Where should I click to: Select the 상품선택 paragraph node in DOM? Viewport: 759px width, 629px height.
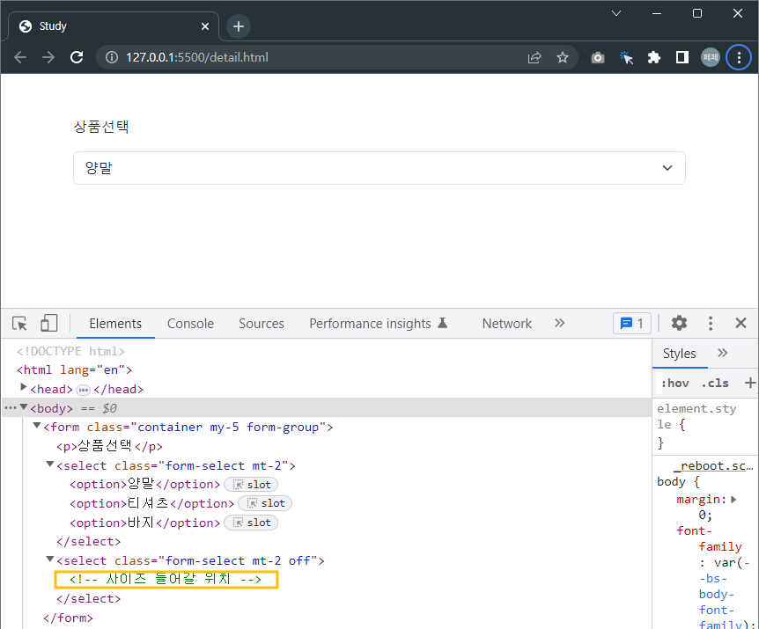pos(109,446)
